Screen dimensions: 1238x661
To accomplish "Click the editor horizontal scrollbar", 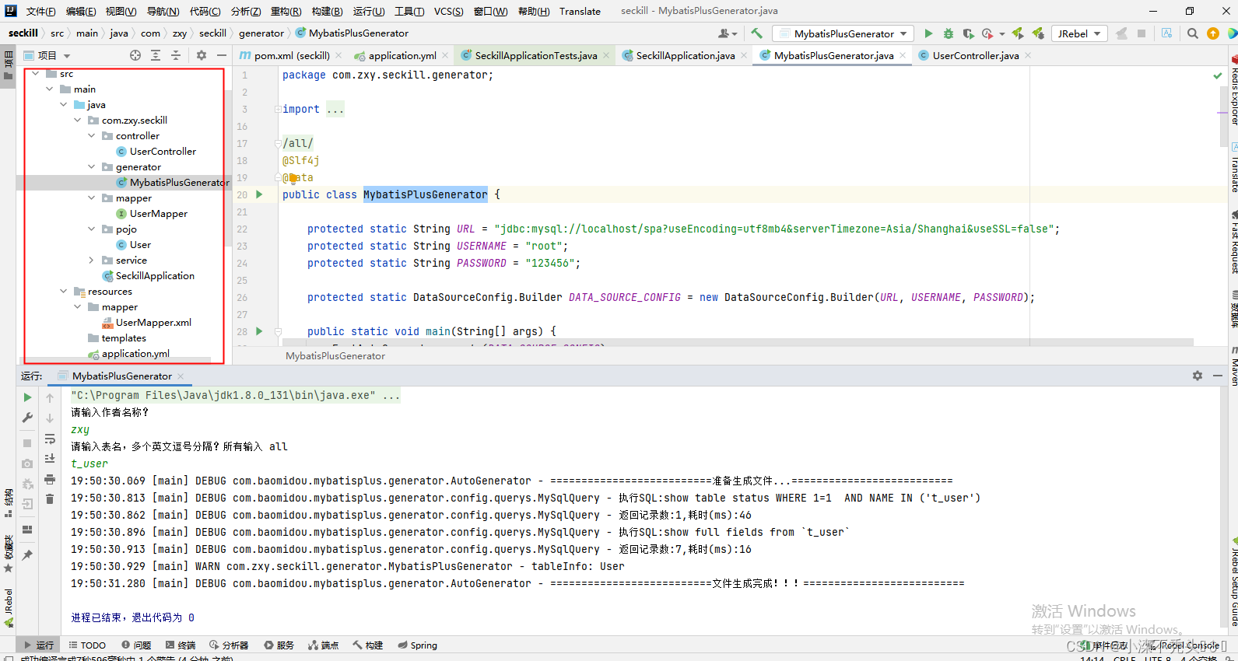I will click(x=738, y=342).
